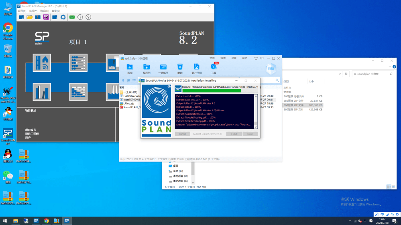
Task: Click the 删除 delete icon in 360压缩
Action: tap(180, 68)
